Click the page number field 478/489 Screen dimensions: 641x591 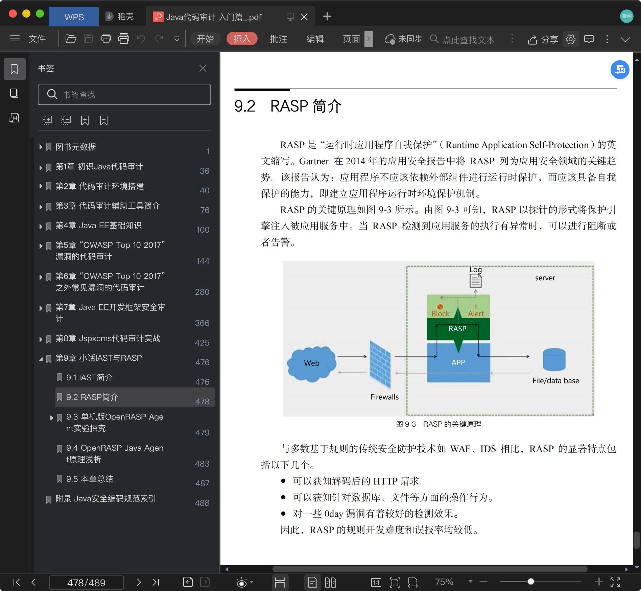tap(86, 582)
